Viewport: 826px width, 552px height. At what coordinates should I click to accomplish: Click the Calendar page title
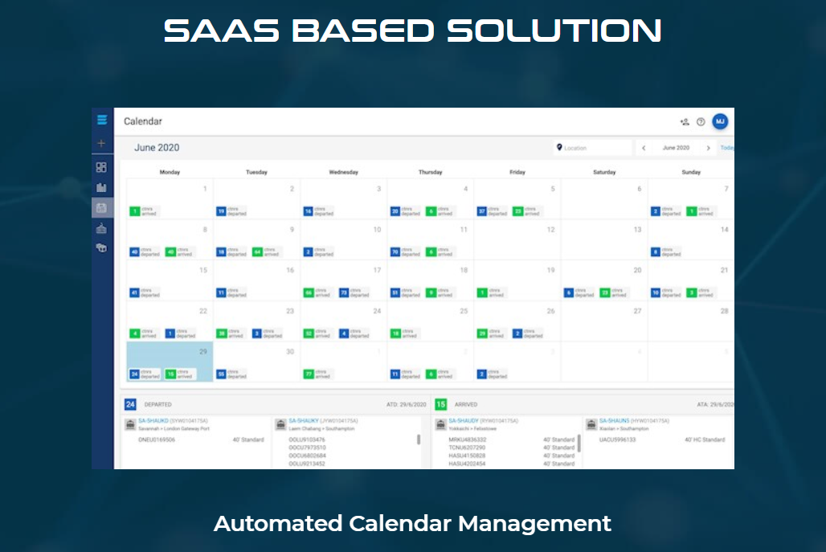[x=143, y=121]
